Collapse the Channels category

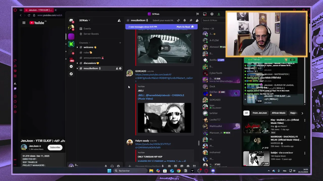[x=85, y=43]
